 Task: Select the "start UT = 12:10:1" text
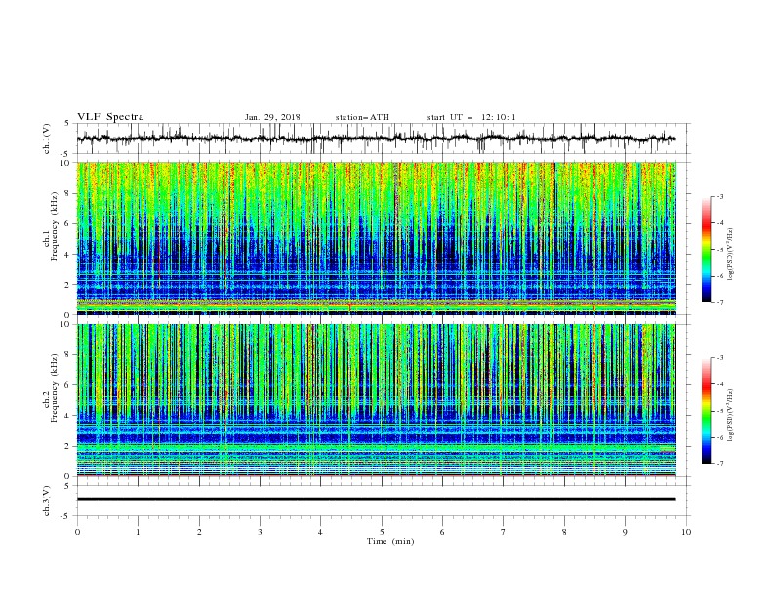coord(471,117)
